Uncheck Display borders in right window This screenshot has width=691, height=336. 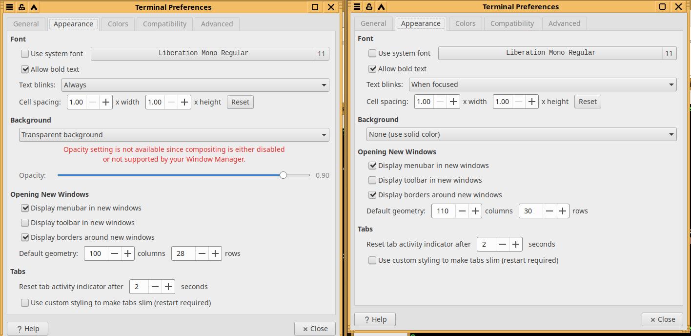372,195
